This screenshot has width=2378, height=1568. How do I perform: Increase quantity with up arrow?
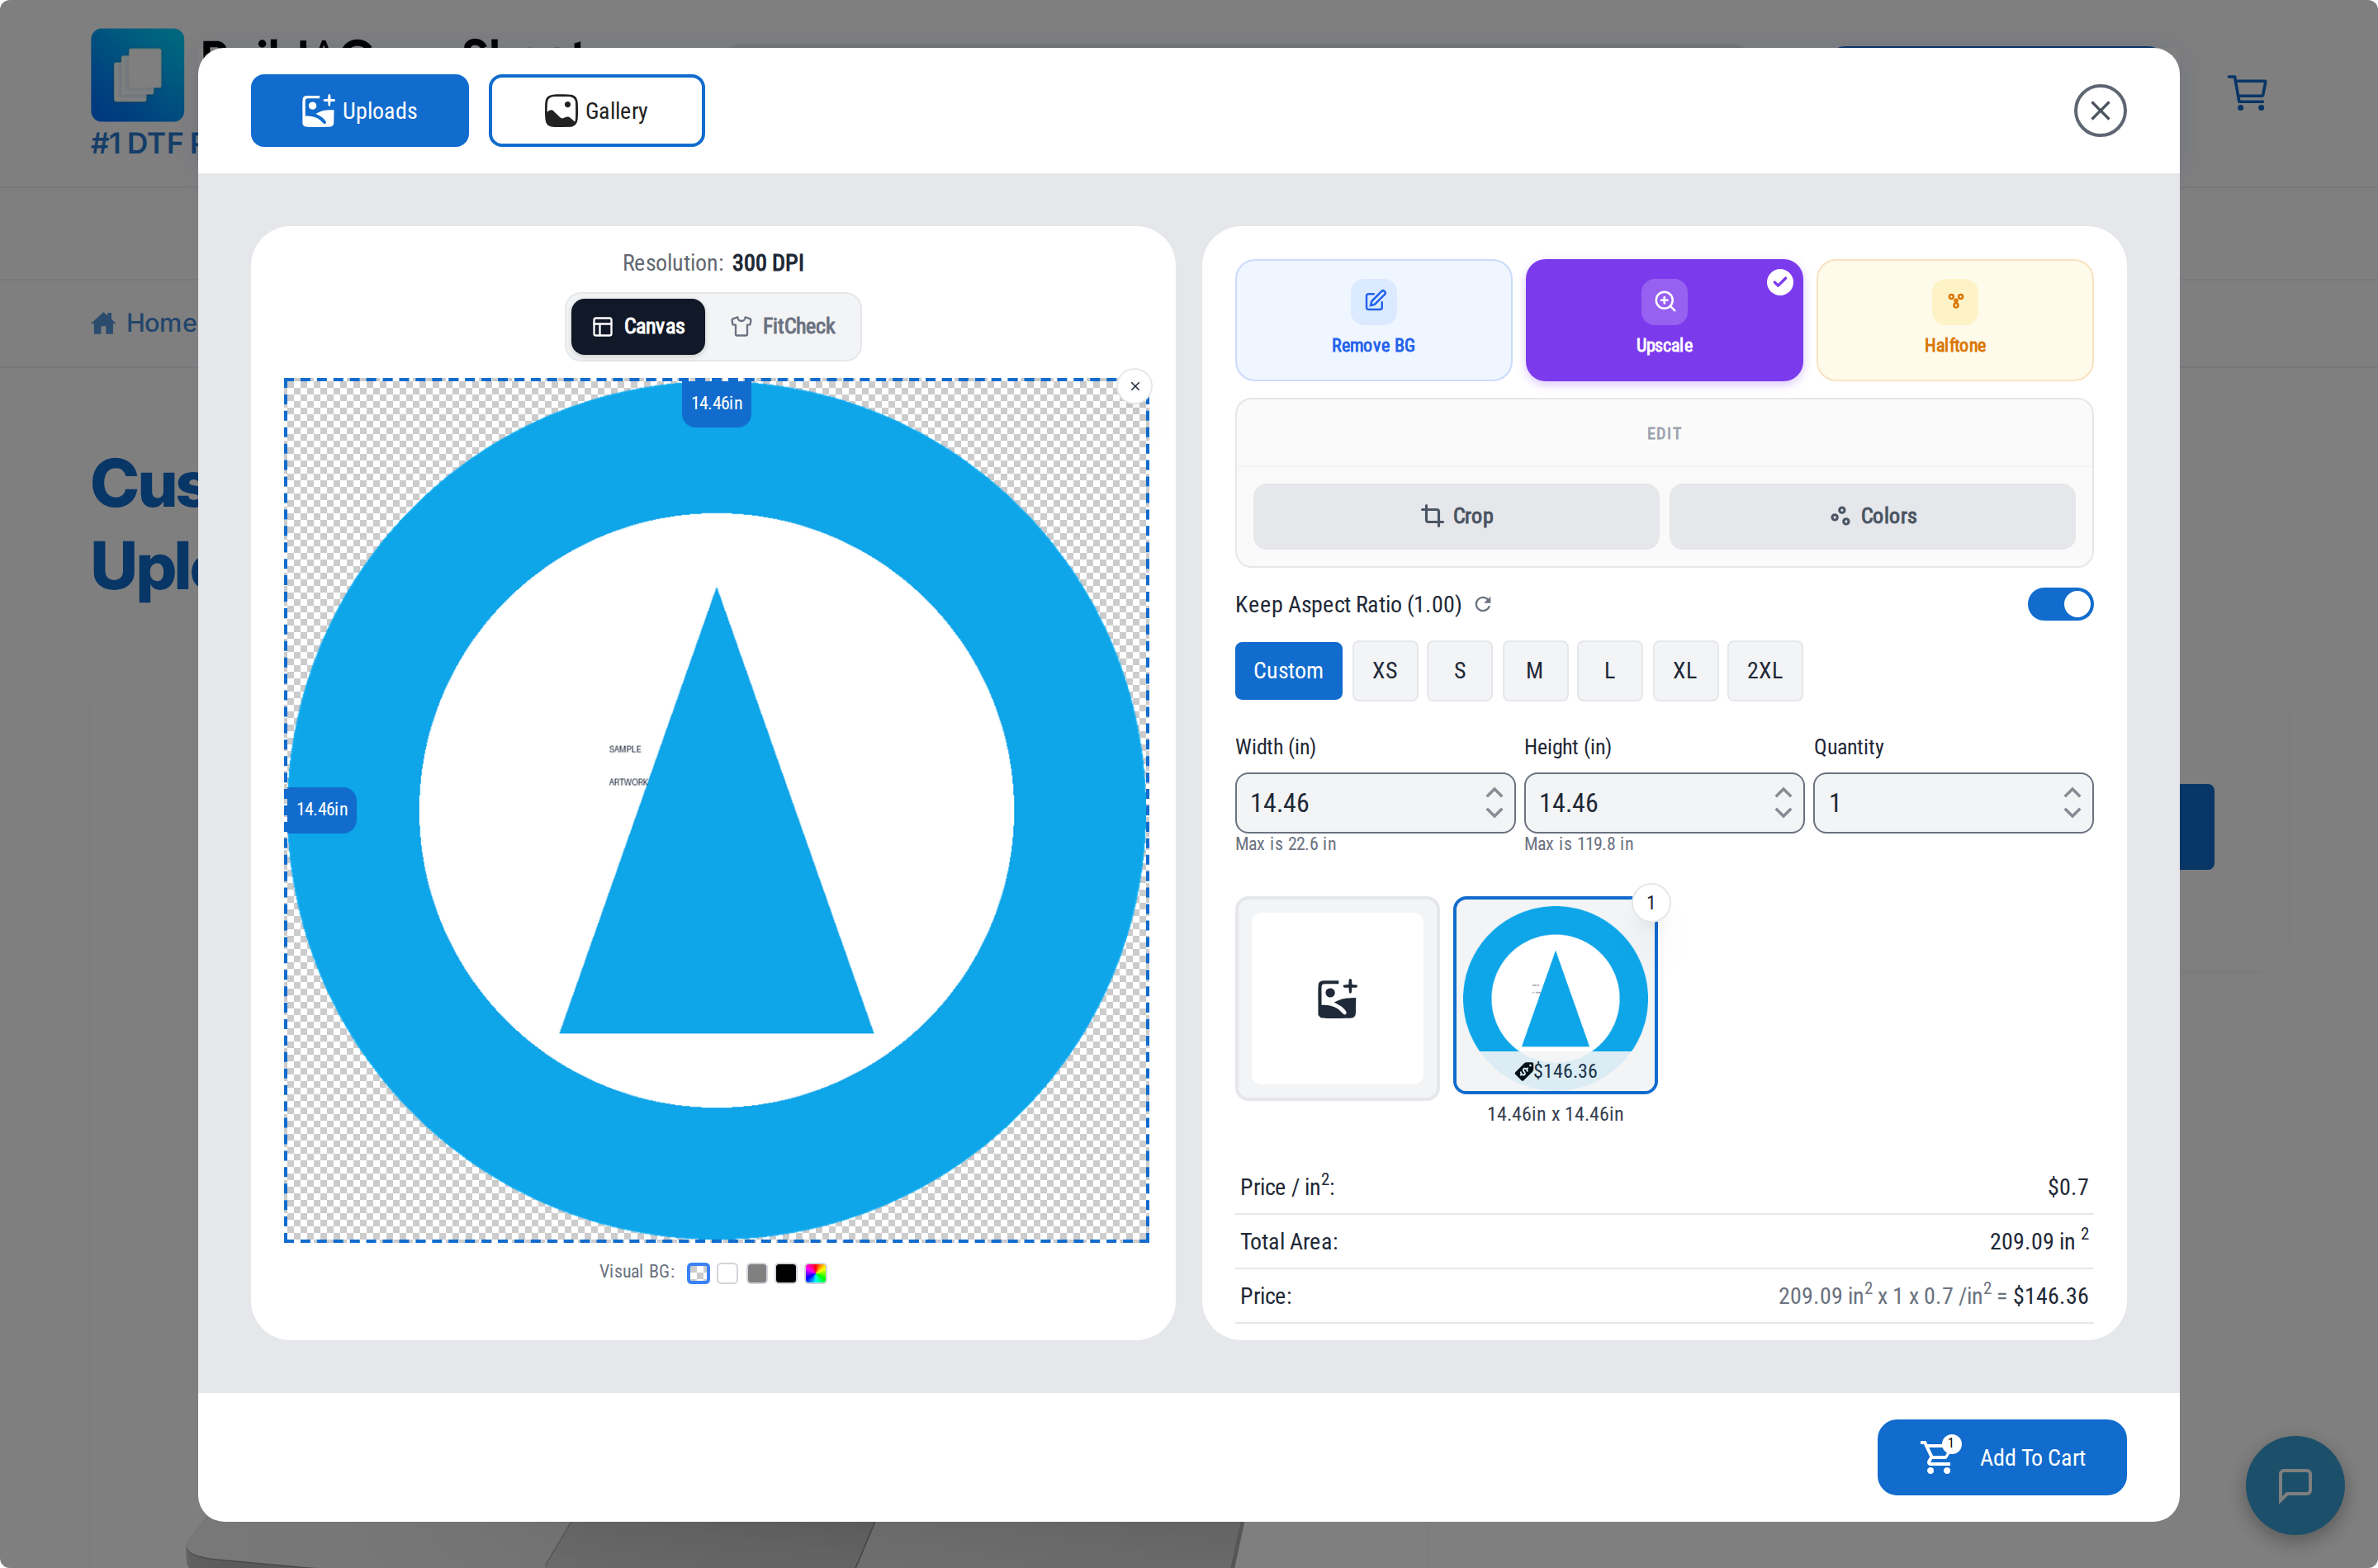(x=2072, y=792)
